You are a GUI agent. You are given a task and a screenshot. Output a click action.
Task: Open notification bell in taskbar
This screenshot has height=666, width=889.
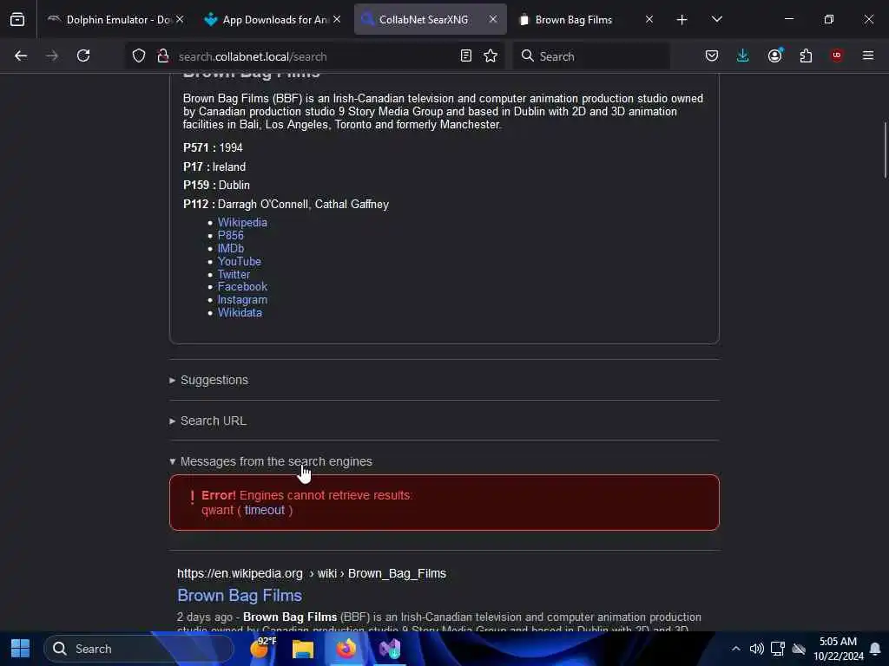[875, 649]
